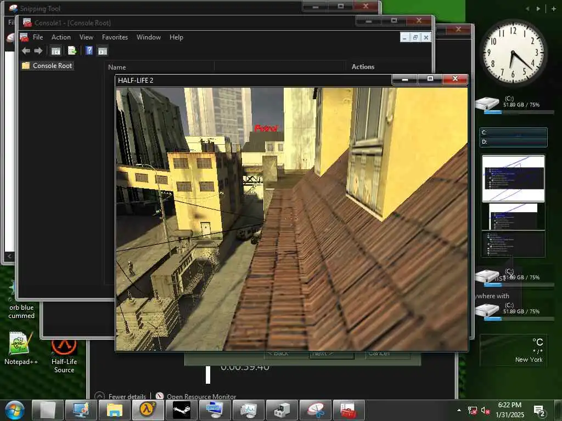The width and height of the screenshot is (562, 421).
Task: Open the Notepad++ desktop shortcut
Action: (x=21, y=348)
